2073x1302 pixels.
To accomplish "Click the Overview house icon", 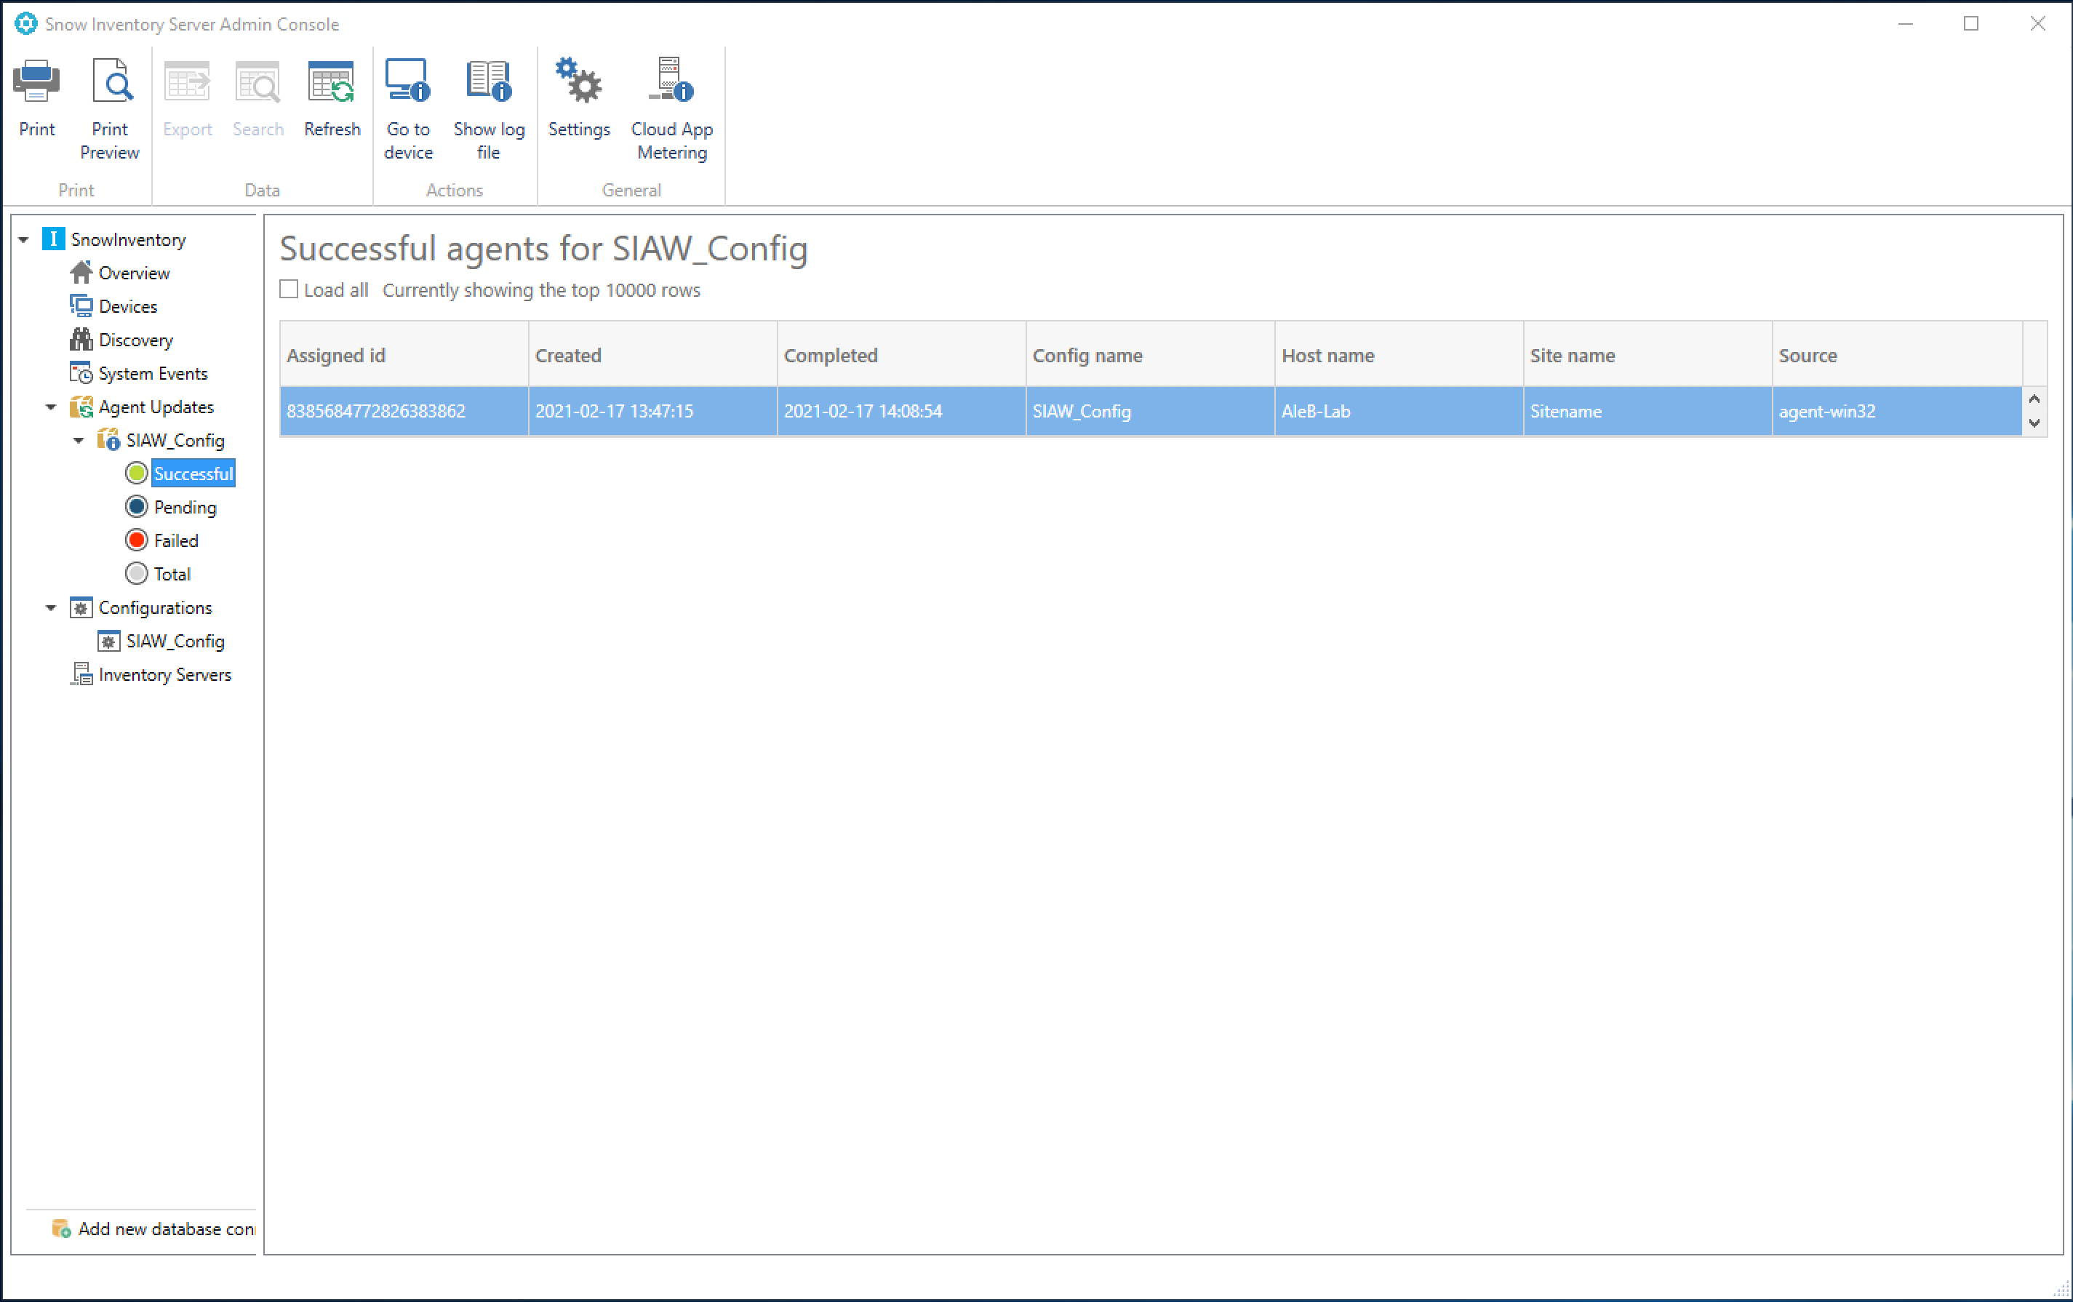I will (x=81, y=272).
